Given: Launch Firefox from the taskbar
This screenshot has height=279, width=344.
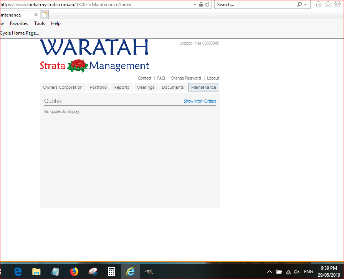Looking at the screenshot, I should point(74,272).
